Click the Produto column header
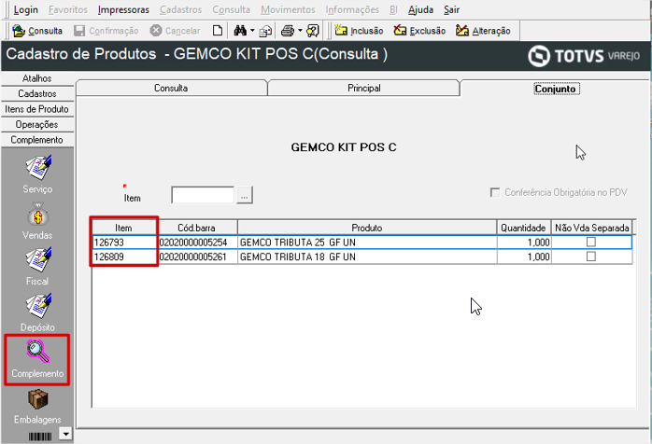 coord(367,228)
